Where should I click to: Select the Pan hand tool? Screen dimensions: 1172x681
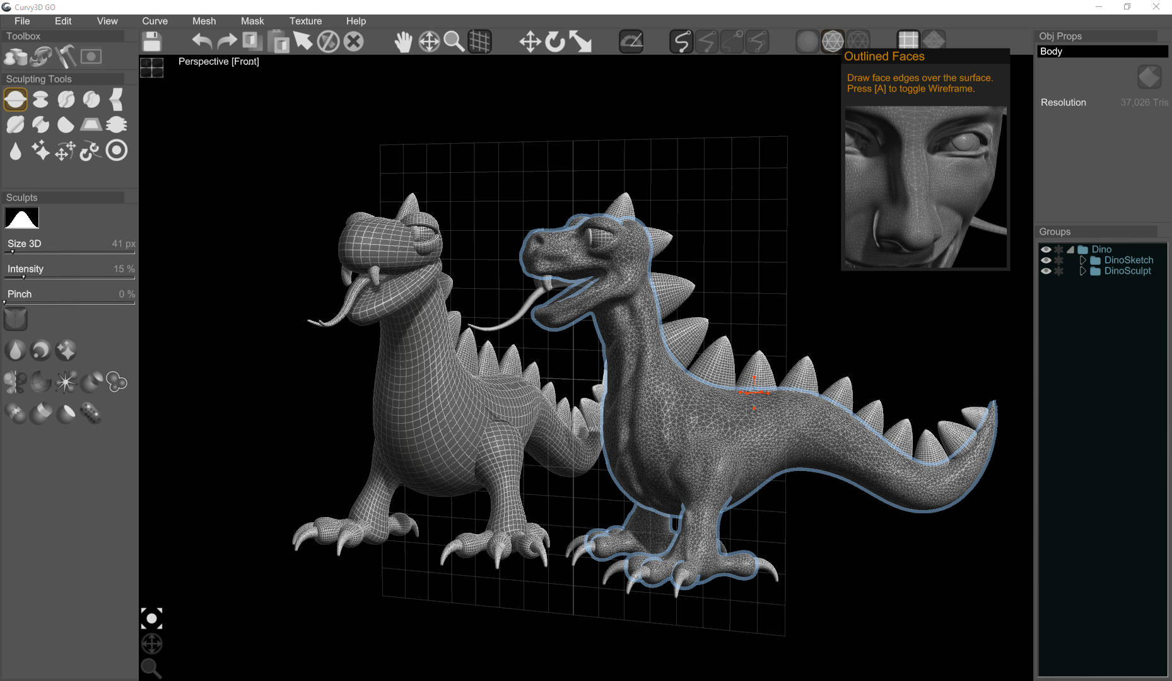403,42
